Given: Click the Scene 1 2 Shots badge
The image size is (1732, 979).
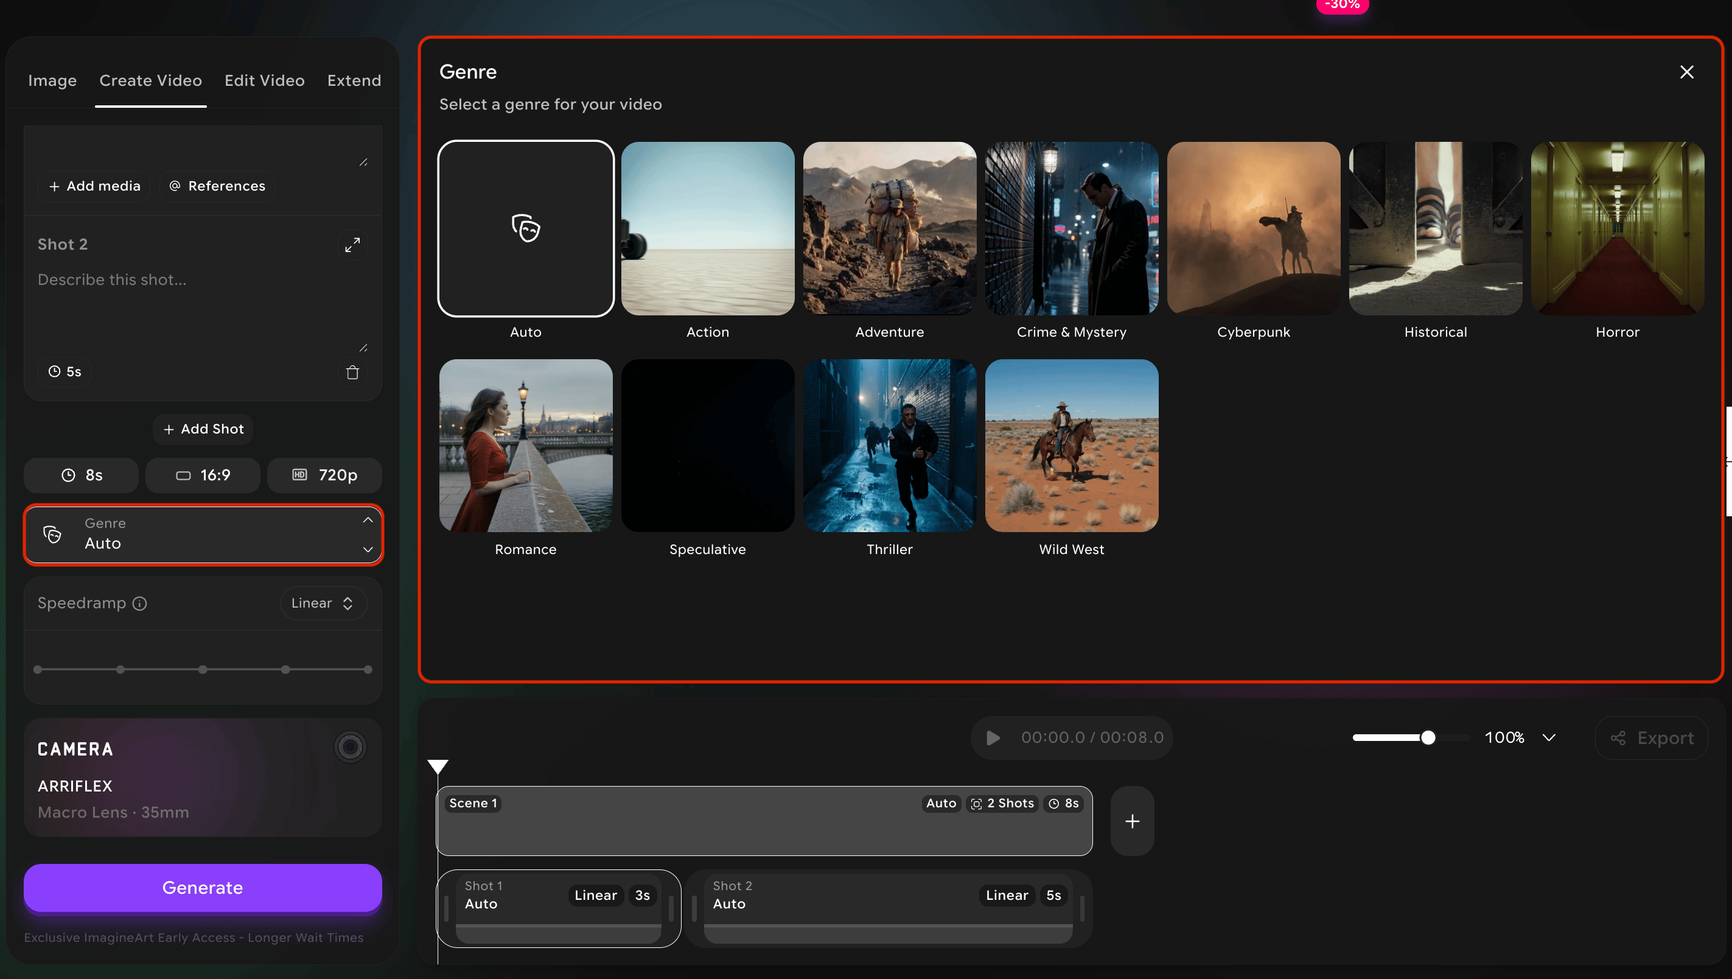Looking at the screenshot, I should (1002, 804).
